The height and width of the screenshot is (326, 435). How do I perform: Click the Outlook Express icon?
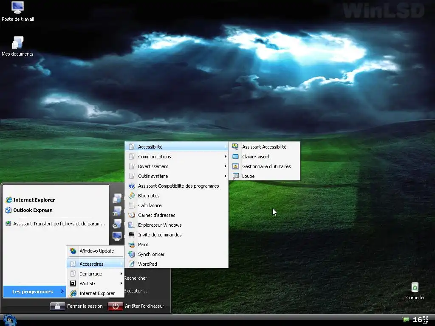pyautogui.click(x=8, y=210)
